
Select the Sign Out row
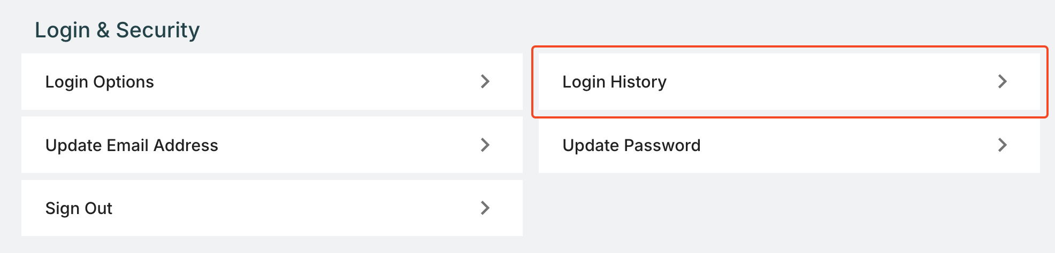click(x=272, y=208)
